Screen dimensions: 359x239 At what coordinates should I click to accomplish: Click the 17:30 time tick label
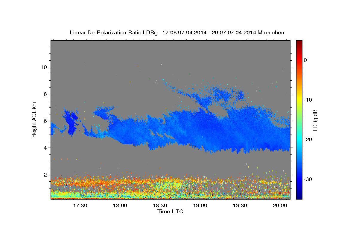(x=80, y=206)
